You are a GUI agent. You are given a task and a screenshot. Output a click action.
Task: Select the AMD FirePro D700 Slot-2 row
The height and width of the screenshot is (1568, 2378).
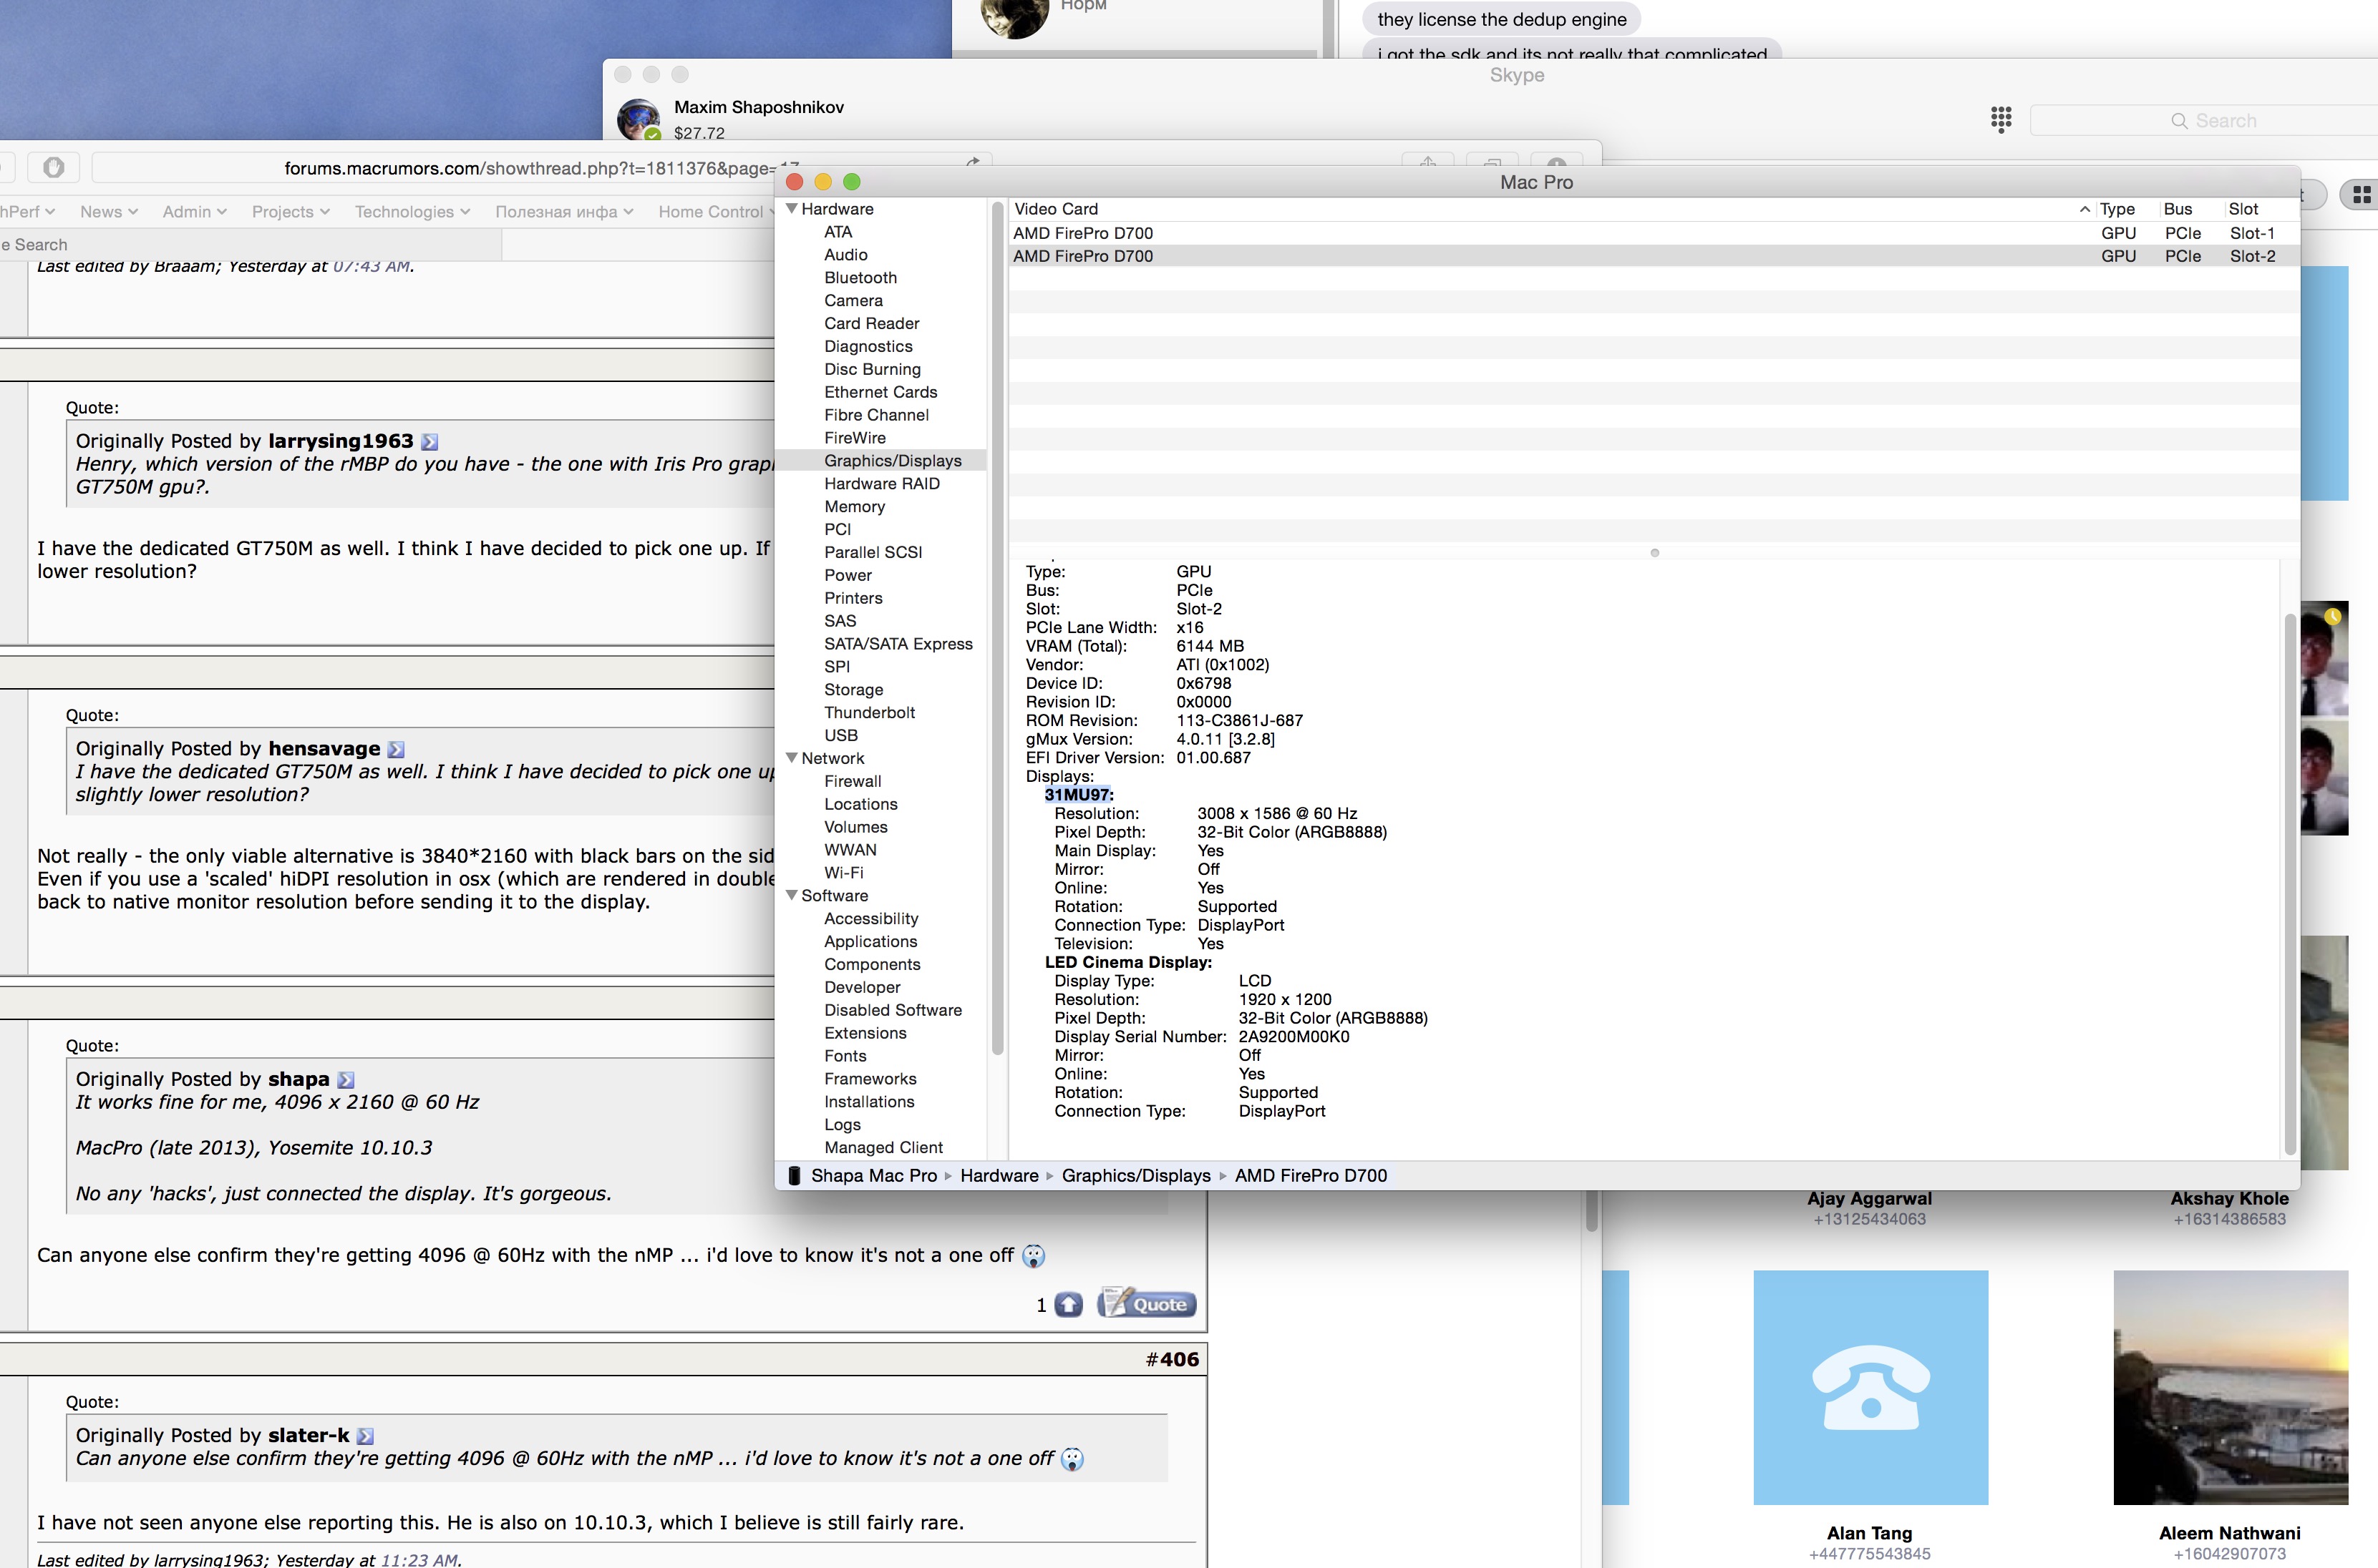(1654, 256)
